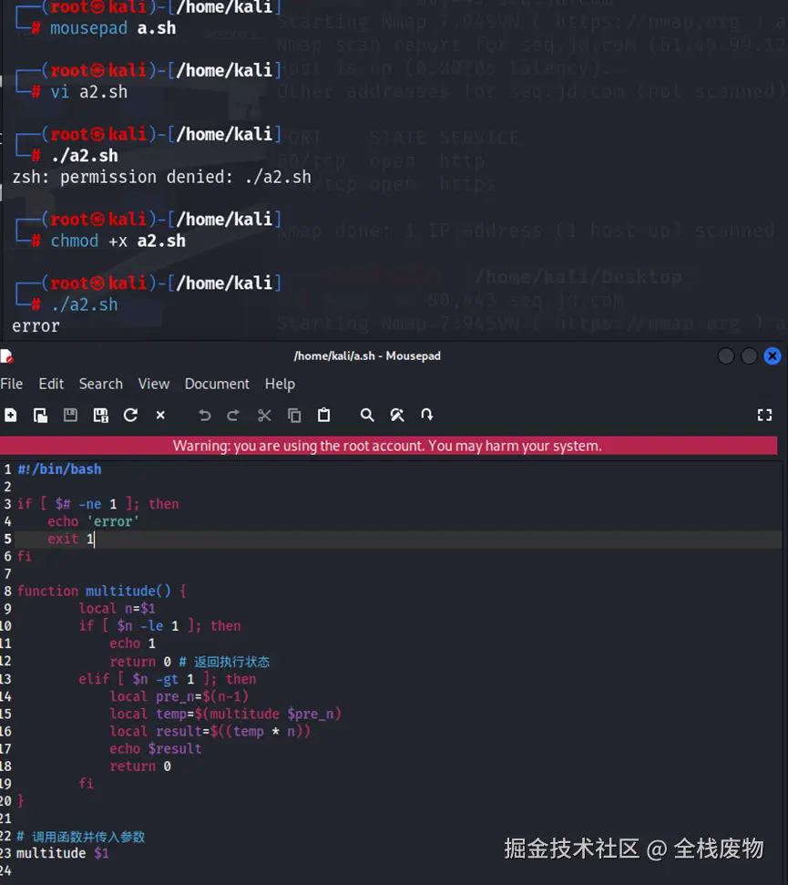This screenshot has height=885, width=788.
Task: Click the 'elif [ $n -gt 1 ]; then' line
Action: 168,678
